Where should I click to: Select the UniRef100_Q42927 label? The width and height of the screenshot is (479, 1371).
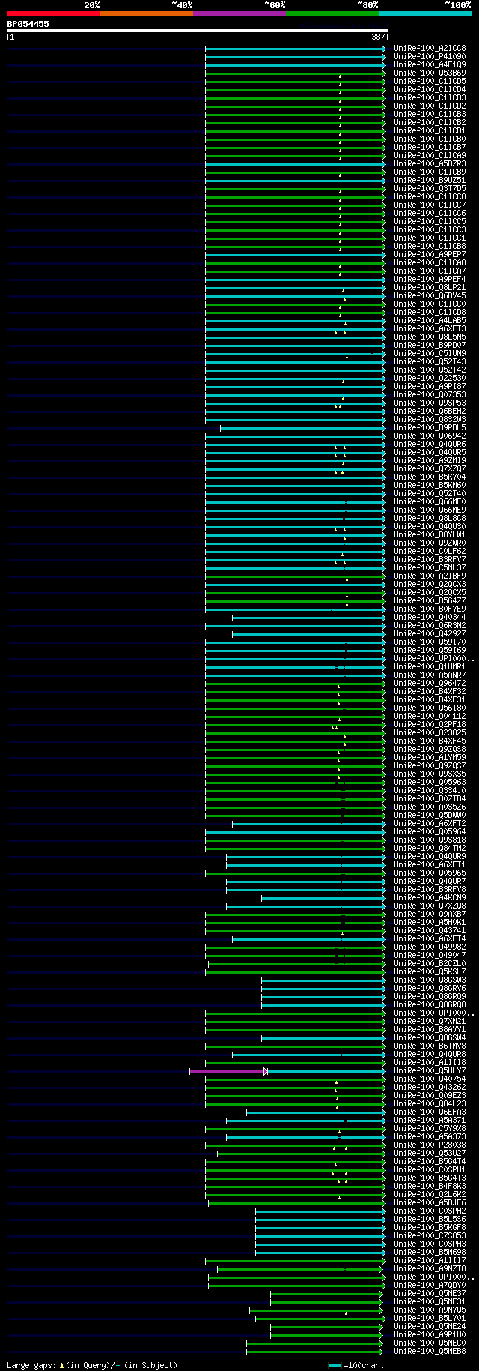tap(430, 634)
